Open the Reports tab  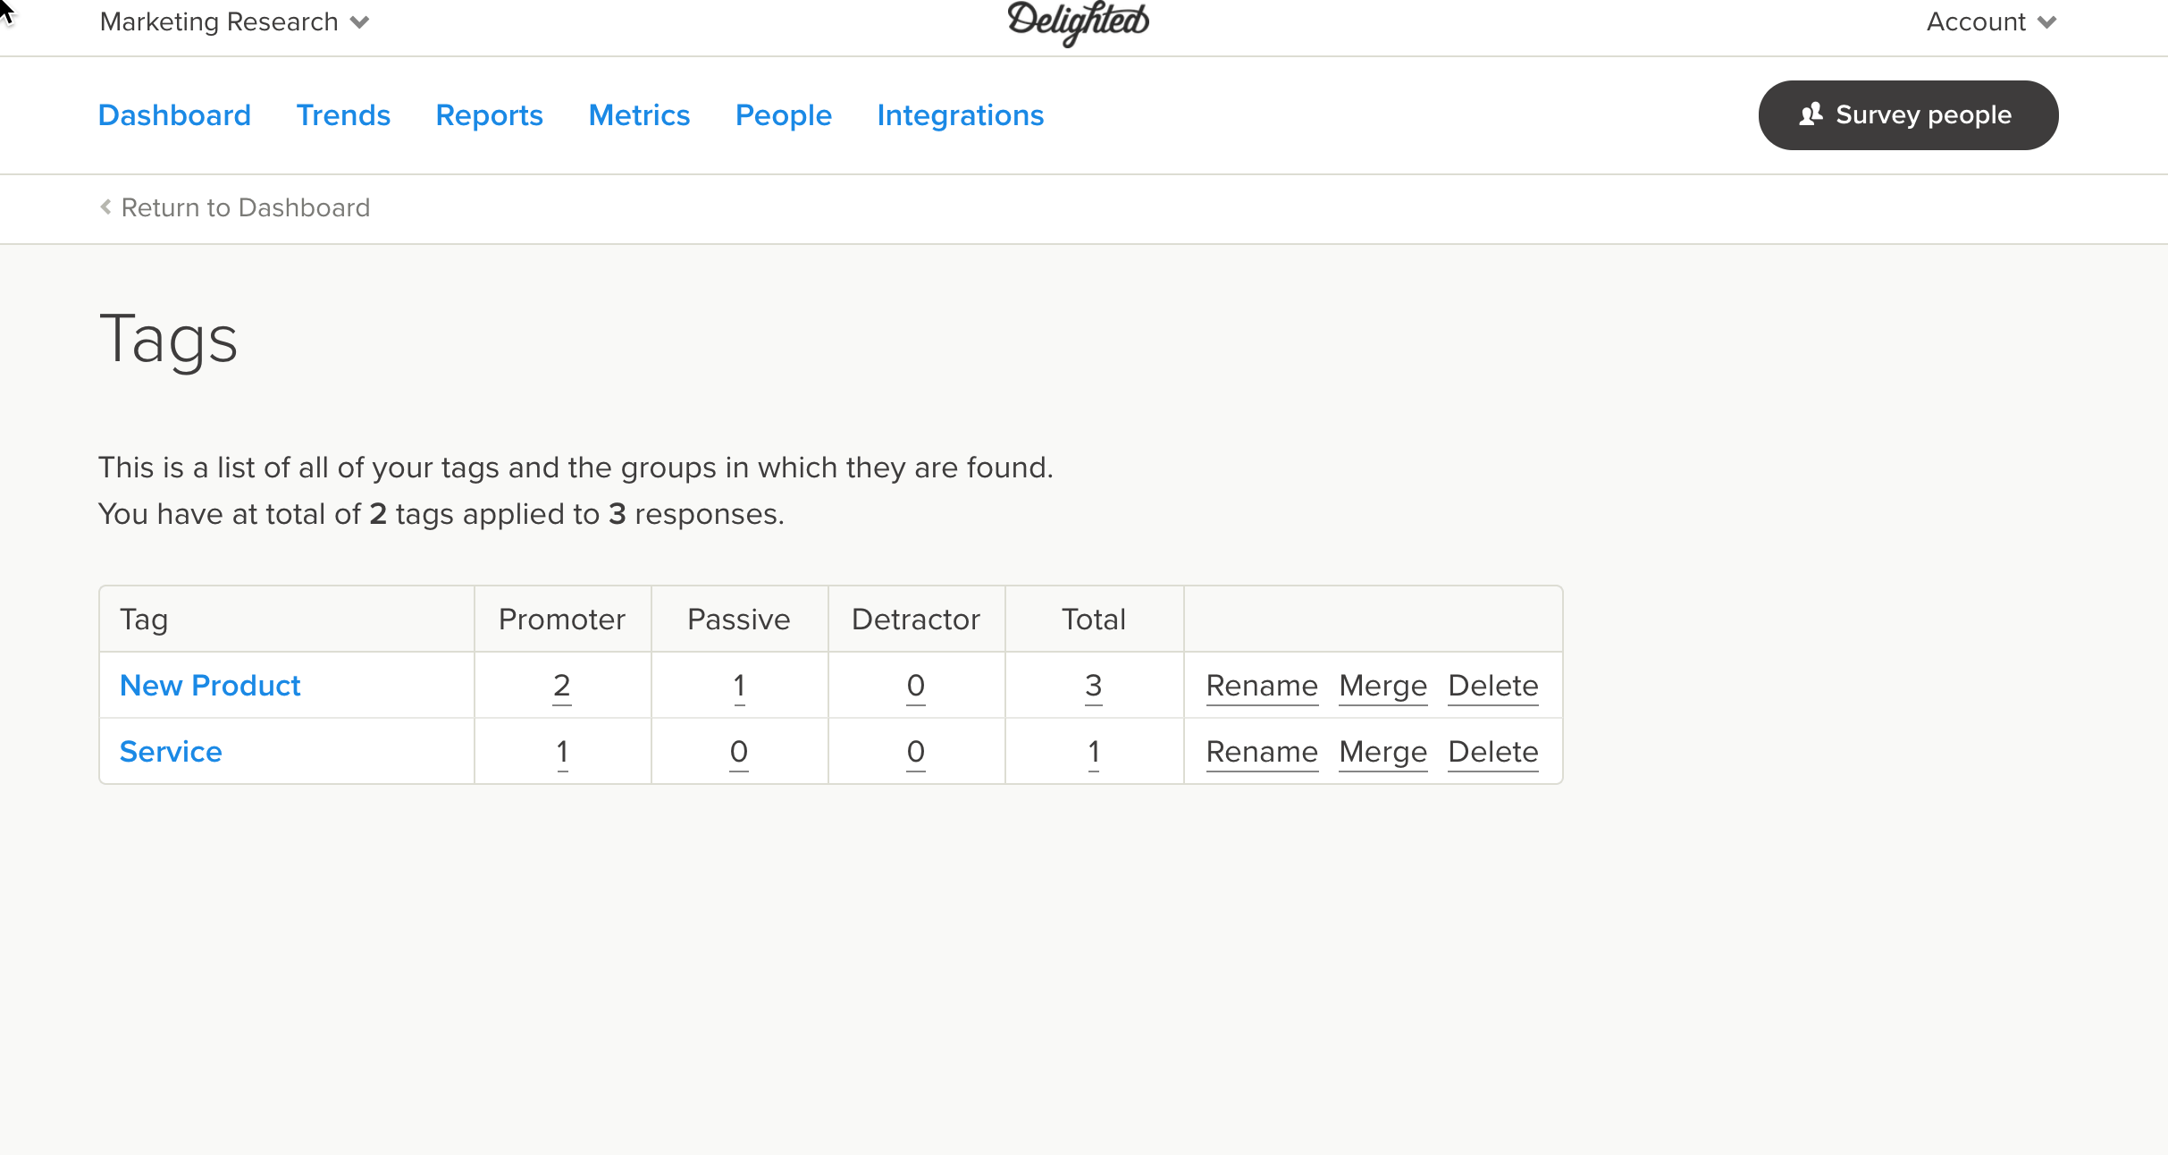[x=489, y=115]
